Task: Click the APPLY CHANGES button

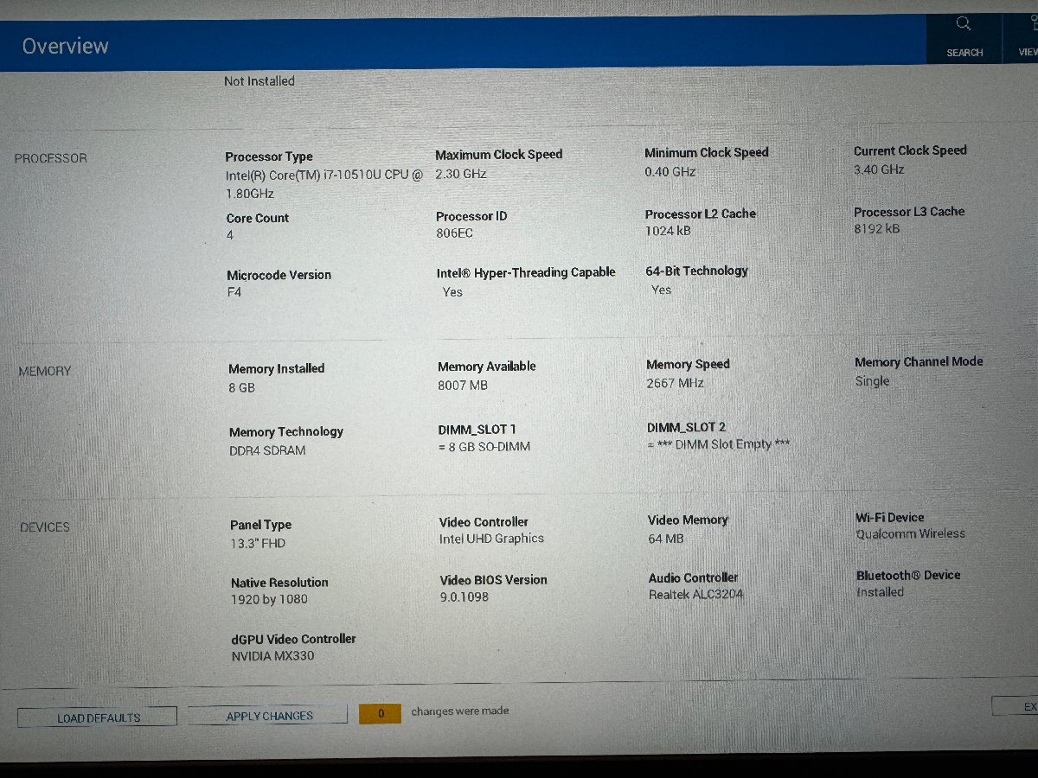Action: (269, 716)
